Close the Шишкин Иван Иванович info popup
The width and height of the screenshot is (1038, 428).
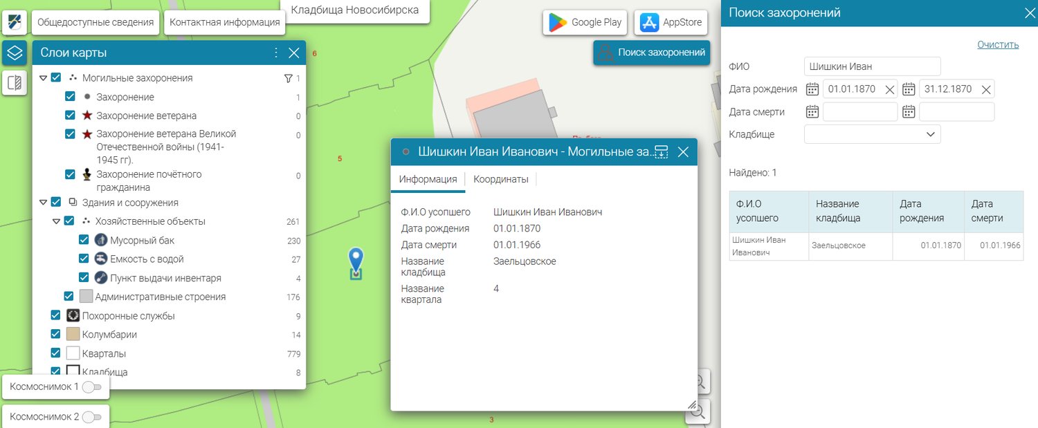tap(683, 152)
